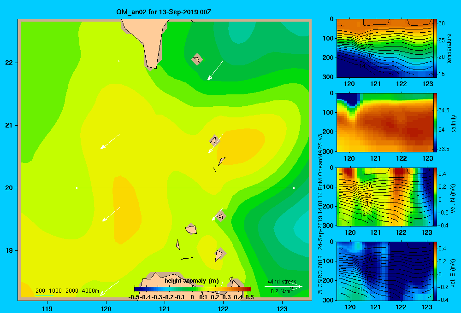This screenshot has width=461, height=313.
Task: Select the east endpoint of the transect line
Action: (294, 188)
